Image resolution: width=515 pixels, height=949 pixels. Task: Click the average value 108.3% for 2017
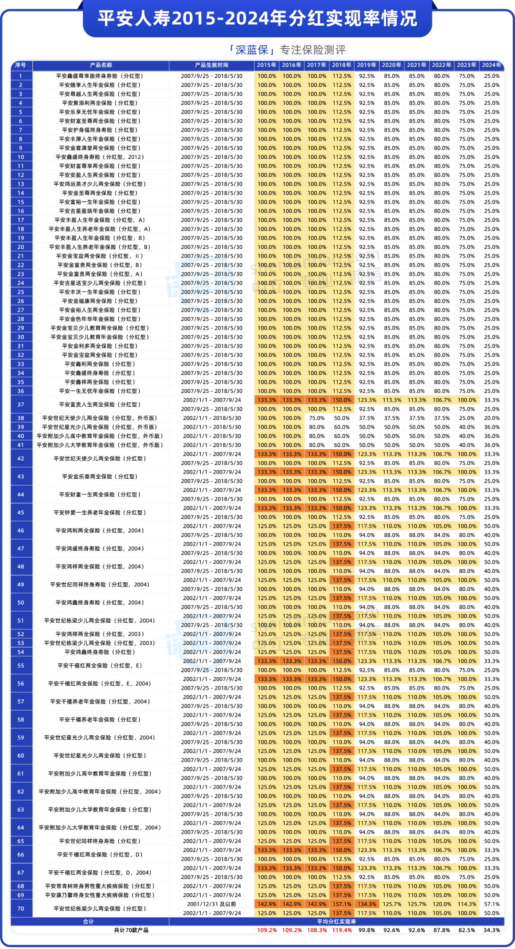point(317,930)
